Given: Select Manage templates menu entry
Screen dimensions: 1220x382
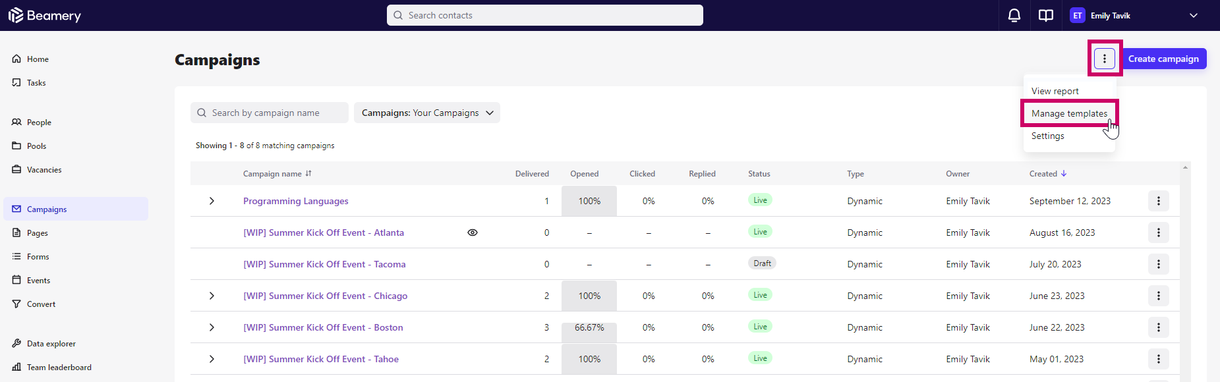Looking at the screenshot, I should pyautogui.click(x=1069, y=113).
